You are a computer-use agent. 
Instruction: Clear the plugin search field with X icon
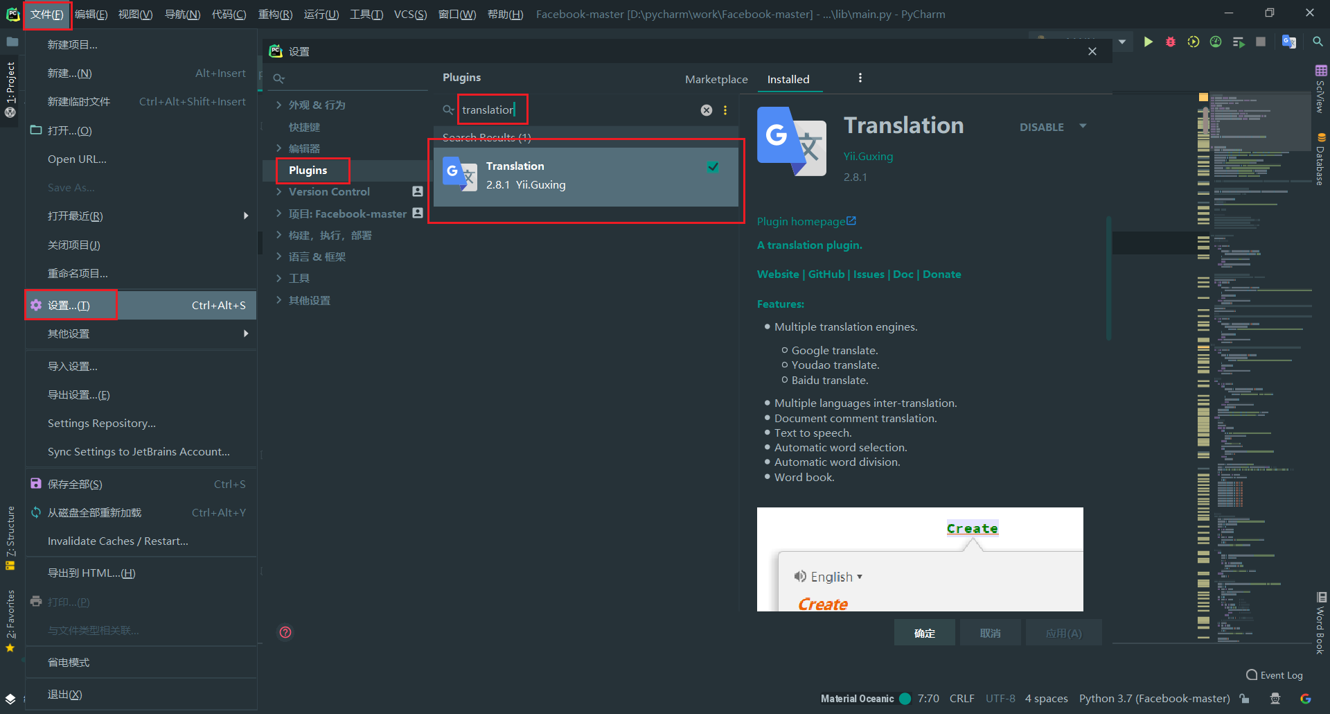tap(707, 110)
